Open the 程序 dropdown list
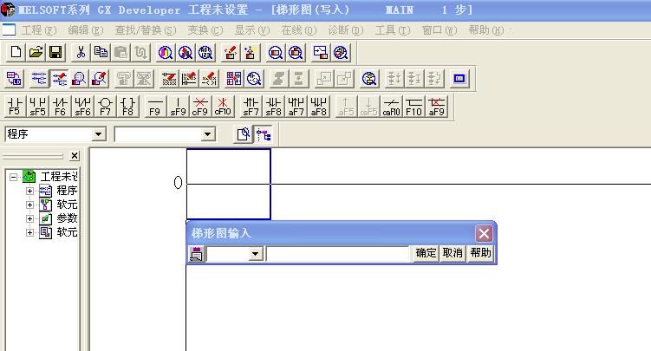 click(98, 134)
